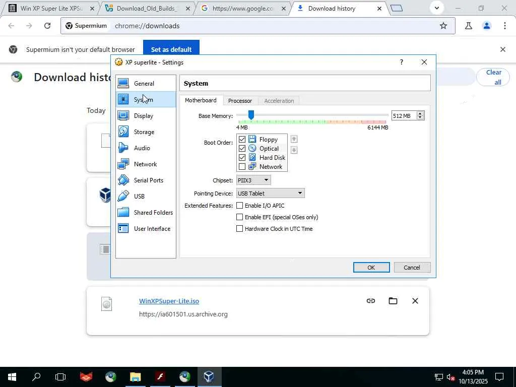
Task: Toggle Hardware Clock in UTC Time
Action: (x=239, y=228)
